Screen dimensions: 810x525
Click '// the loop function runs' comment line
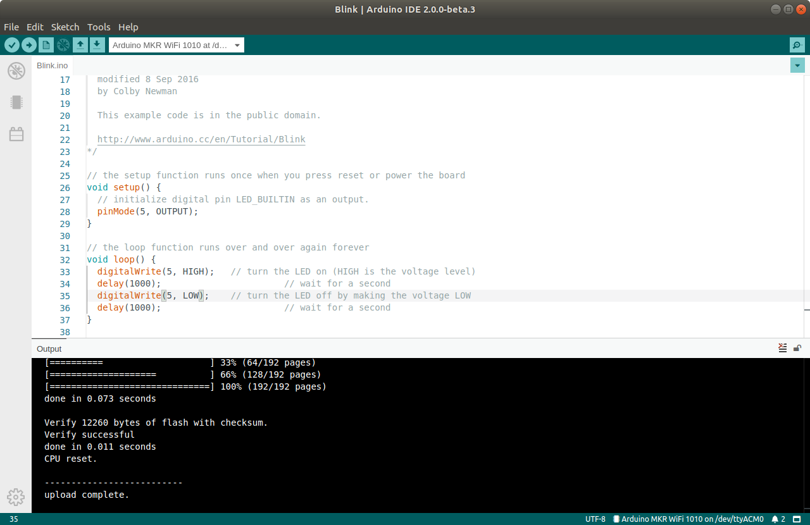click(228, 247)
